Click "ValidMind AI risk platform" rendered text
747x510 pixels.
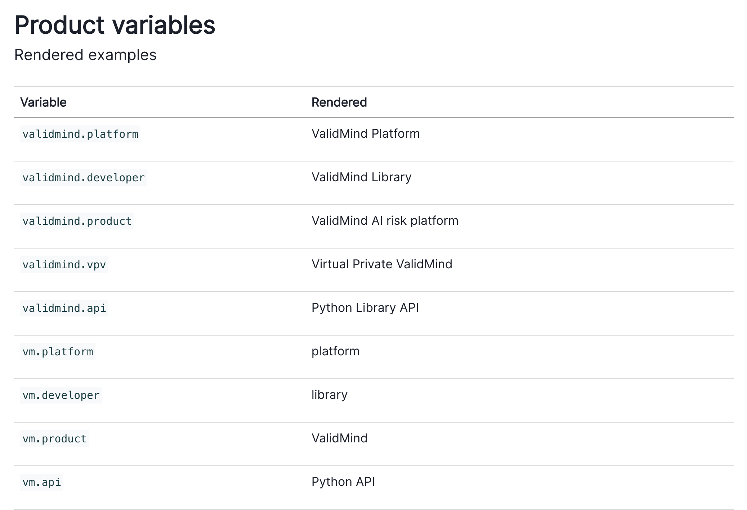point(385,221)
